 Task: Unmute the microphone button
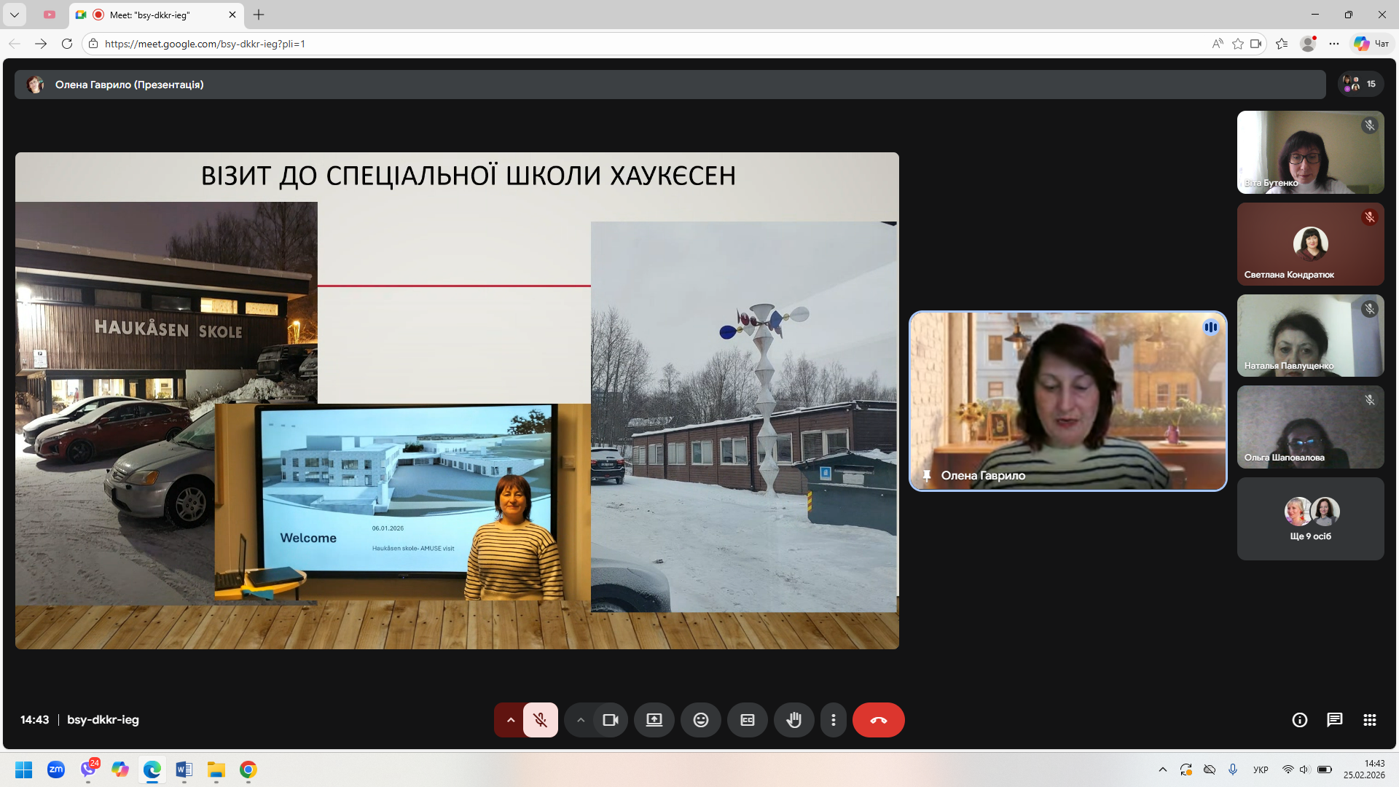click(540, 720)
